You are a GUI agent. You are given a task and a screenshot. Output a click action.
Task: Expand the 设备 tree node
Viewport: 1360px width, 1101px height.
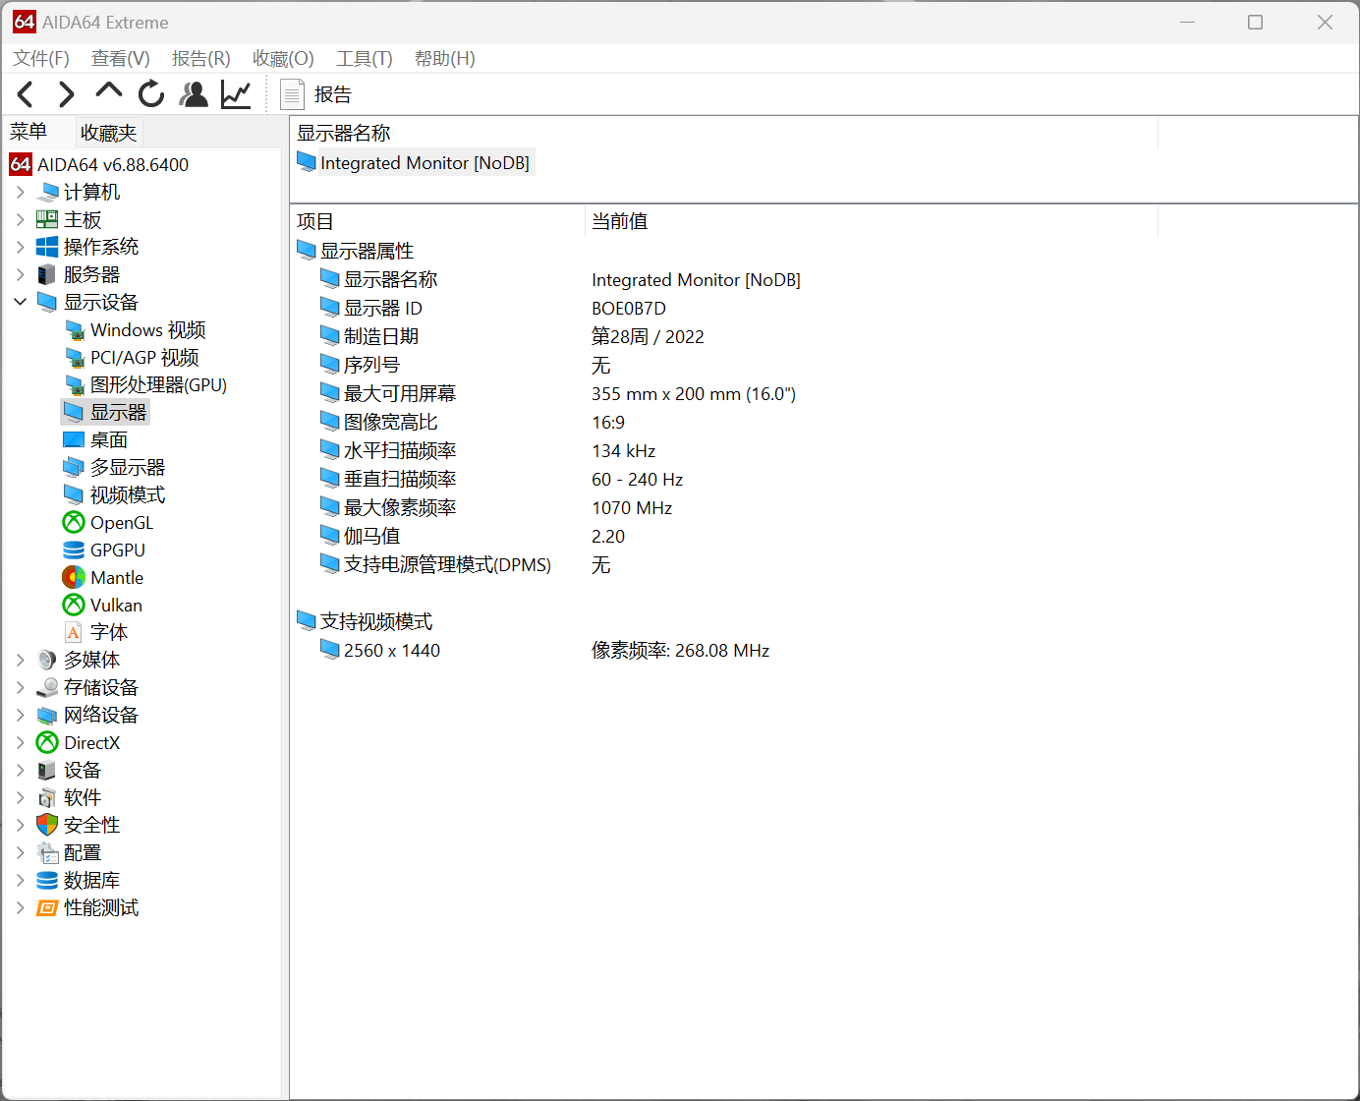(20, 770)
